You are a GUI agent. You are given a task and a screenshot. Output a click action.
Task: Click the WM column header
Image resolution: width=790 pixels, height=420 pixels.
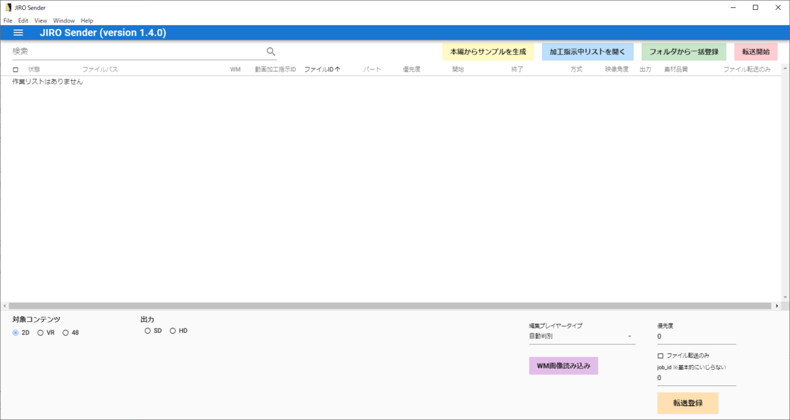(x=235, y=69)
